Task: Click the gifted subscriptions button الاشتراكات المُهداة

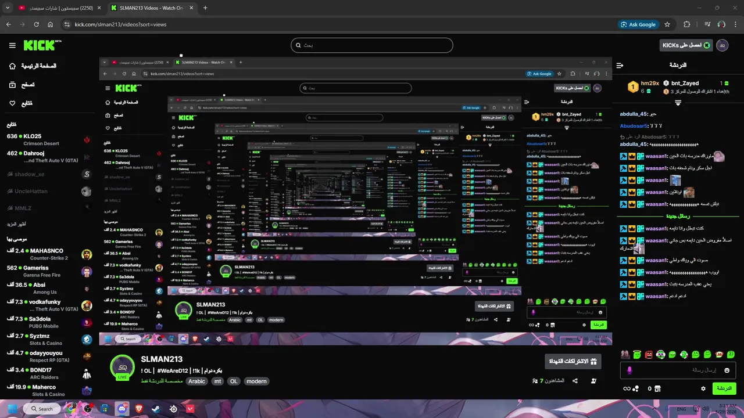Action: point(573,361)
